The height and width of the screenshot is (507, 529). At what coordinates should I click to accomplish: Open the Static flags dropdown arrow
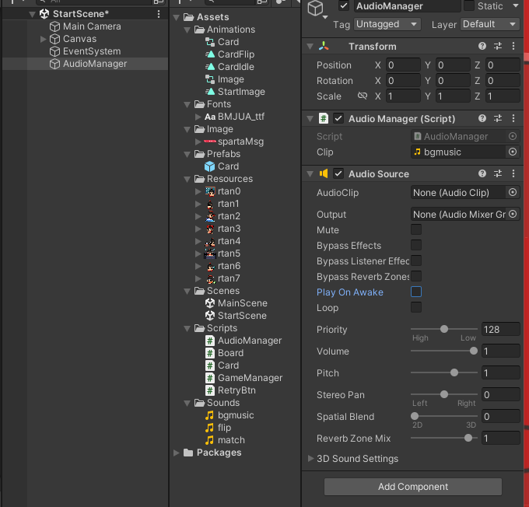515,5
